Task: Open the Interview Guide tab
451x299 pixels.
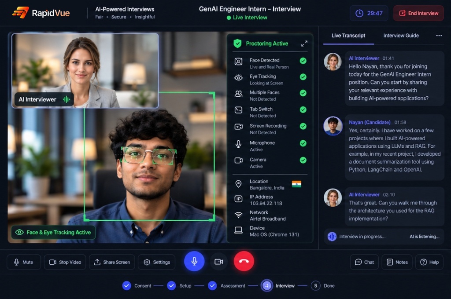Action: point(401,36)
